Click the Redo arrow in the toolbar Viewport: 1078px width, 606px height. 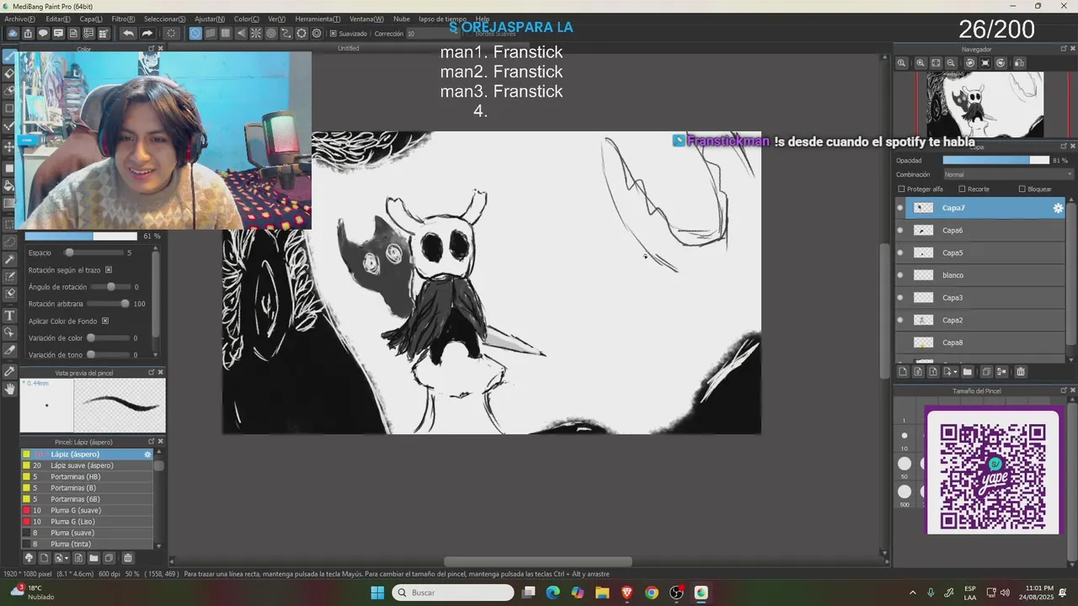147,34
